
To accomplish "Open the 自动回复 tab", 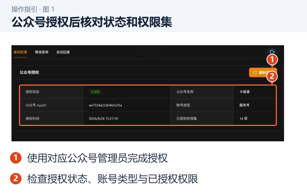I will click(63, 52).
